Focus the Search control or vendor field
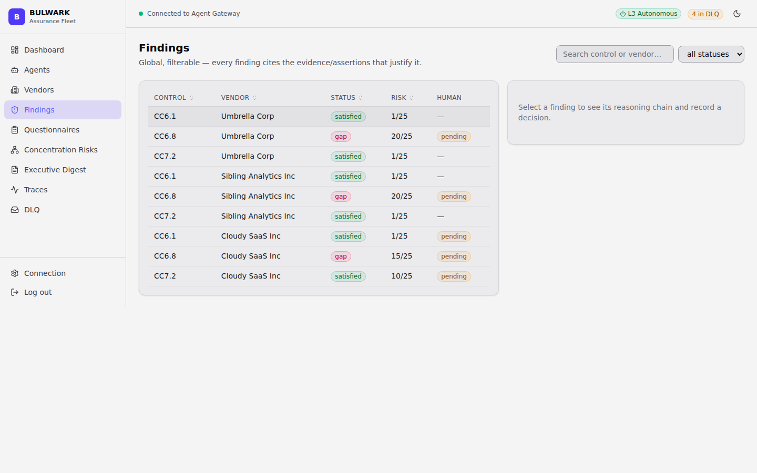Screen dimensions: 757x473 tap(615, 54)
